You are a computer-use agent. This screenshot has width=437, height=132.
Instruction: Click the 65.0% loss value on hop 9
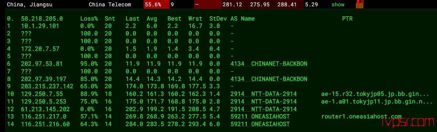pos(89,86)
